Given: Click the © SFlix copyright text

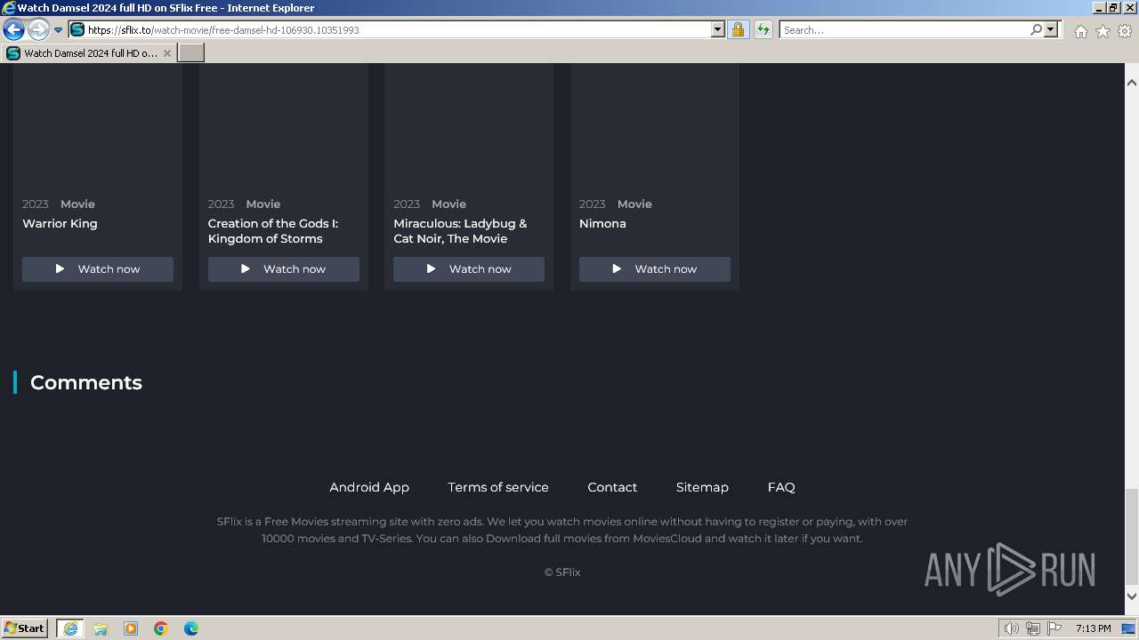Looking at the screenshot, I should click(x=562, y=572).
